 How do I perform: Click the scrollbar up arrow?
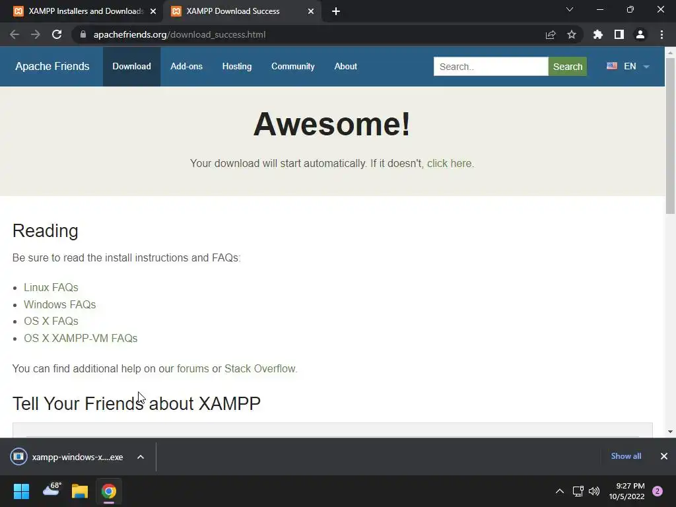(x=670, y=52)
